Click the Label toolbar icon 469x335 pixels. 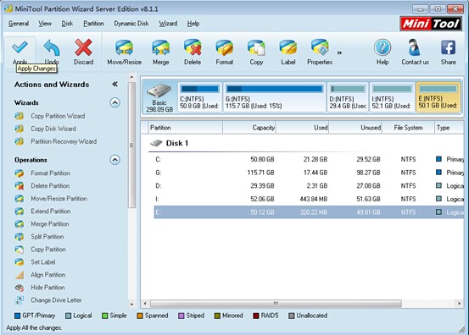[288, 48]
